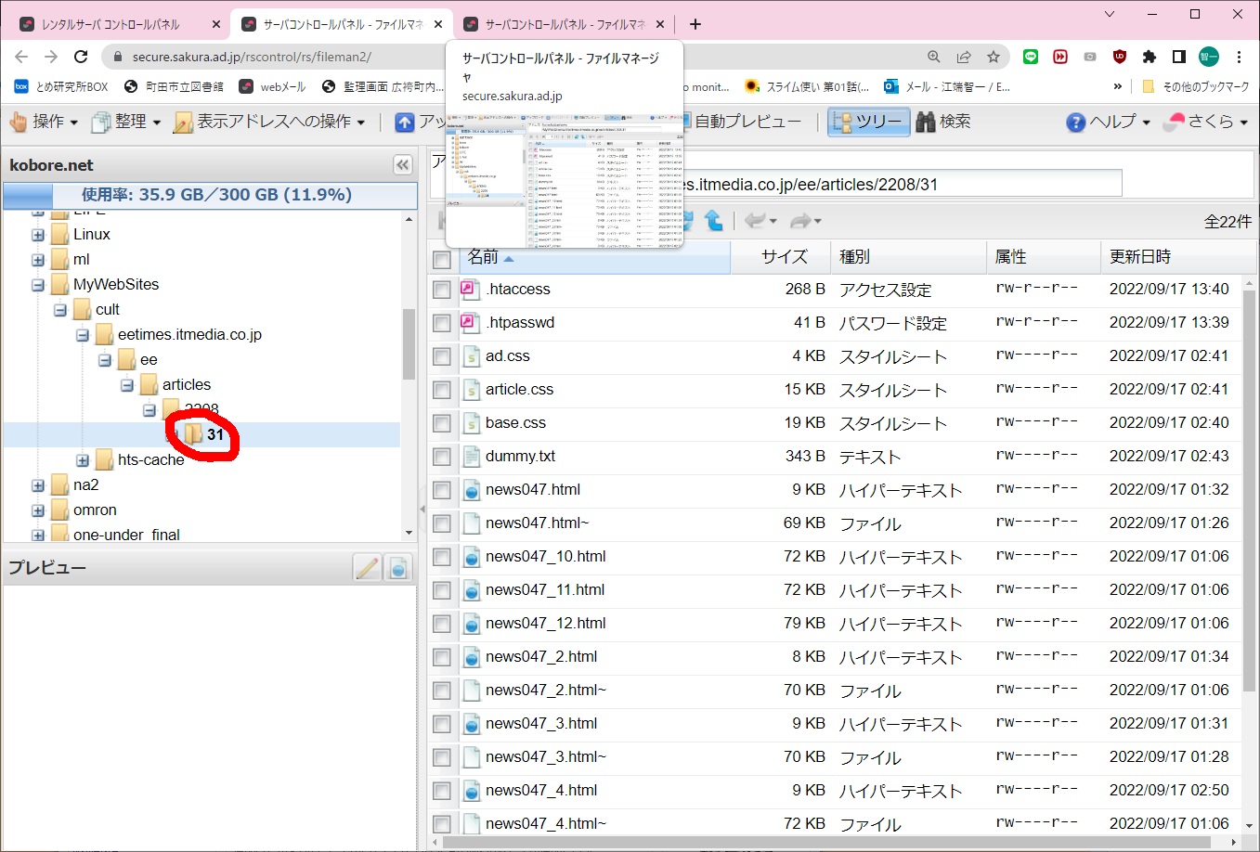Collapse the left panel with double-arrow button
Viewport: 1260px width, 852px height.
point(402,165)
